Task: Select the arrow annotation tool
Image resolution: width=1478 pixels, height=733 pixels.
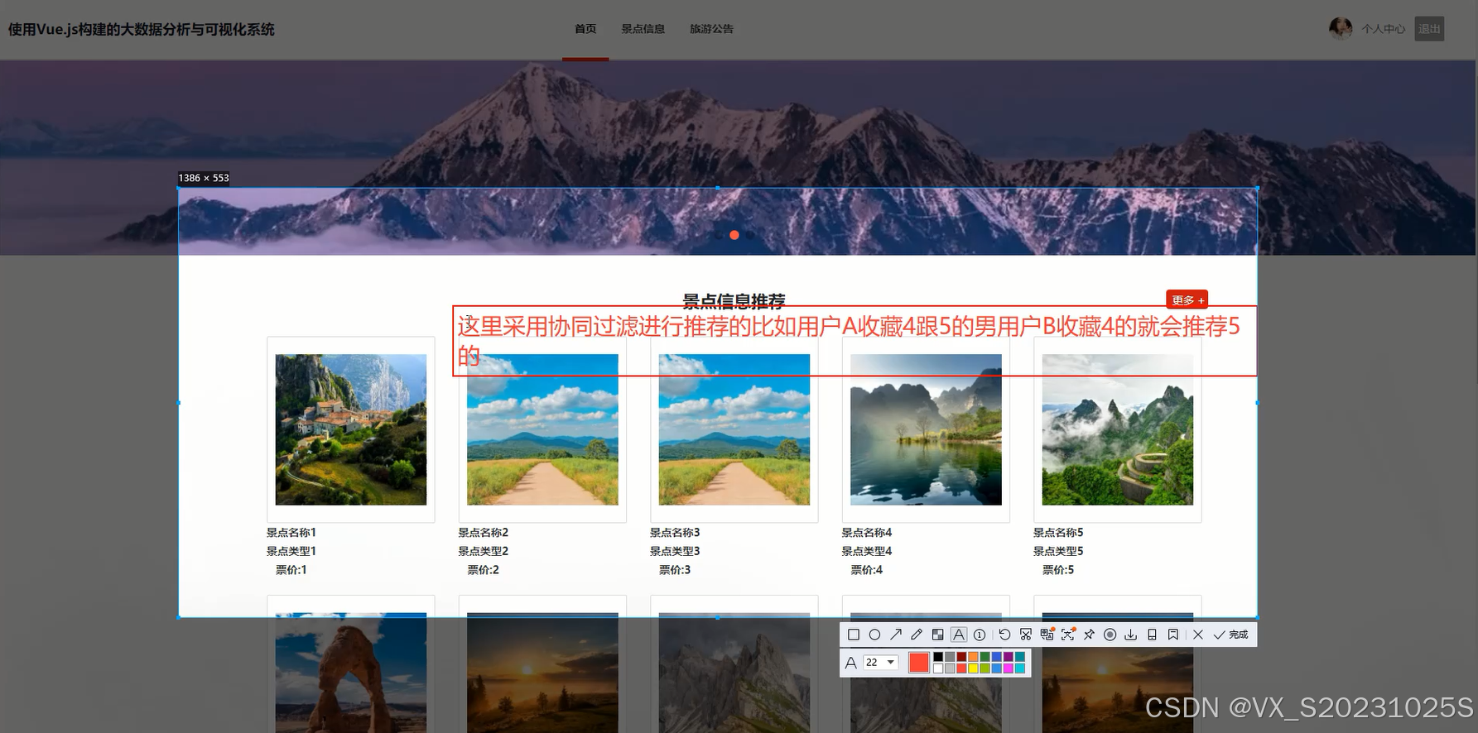Action: [x=896, y=635]
